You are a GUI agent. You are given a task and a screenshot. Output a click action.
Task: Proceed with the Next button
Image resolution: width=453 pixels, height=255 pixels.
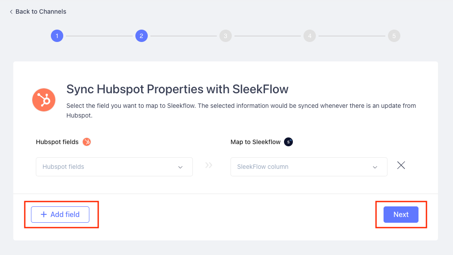pyautogui.click(x=401, y=214)
